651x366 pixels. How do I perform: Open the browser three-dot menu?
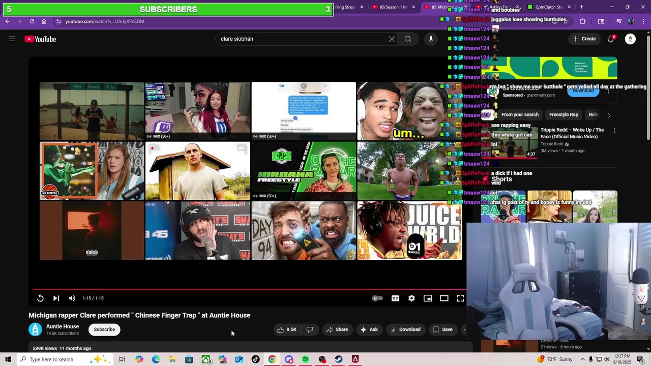pyautogui.click(x=644, y=21)
